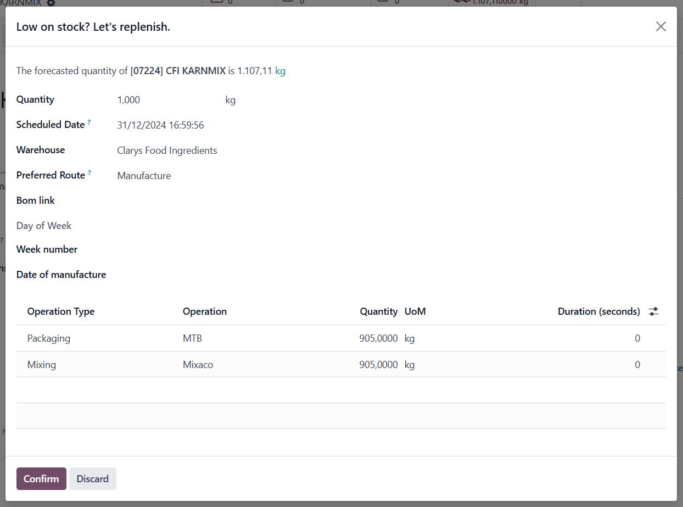The height and width of the screenshot is (507, 683).
Task: Open the column options adjust icon
Action: point(653,311)
